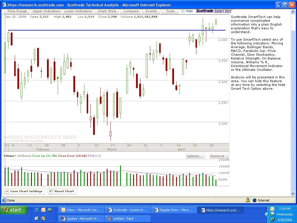Open the Tools menu
Viewport: 297px width, 223px height.
coord(170,11)
